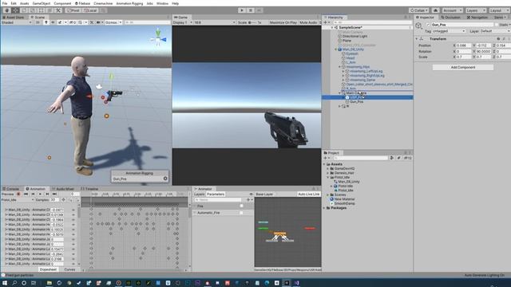Switch to the Navigation tab in Inspector area
This screenshot has height=287, width=511.
tap(477, 18)
